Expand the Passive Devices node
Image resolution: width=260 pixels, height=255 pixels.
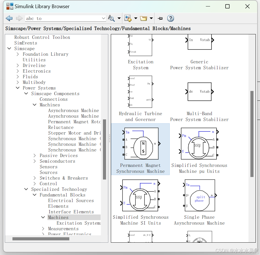[x=34, y=155]
